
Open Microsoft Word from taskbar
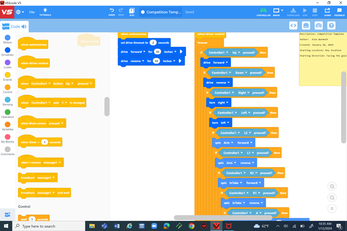pyautogui.click(x=117, y=226)
